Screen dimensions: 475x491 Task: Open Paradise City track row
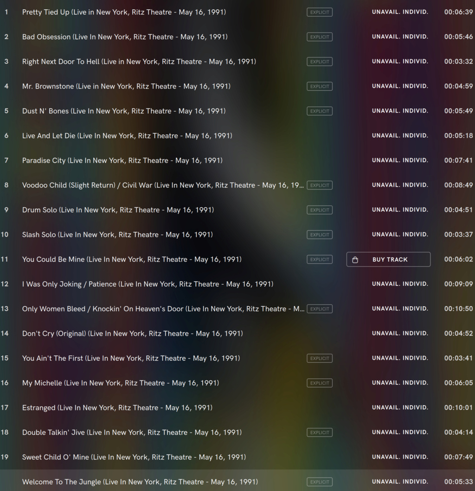point(237,160)
